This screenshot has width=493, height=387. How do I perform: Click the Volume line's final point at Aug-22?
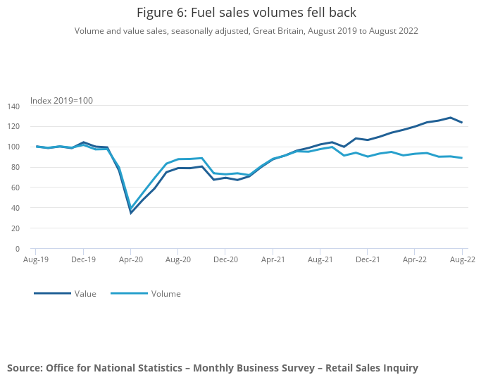462,158
